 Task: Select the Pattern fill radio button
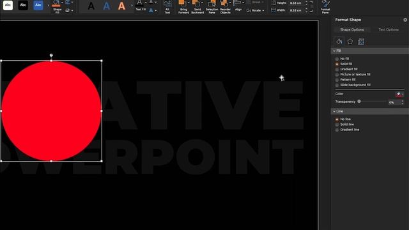tap(337, 80)
